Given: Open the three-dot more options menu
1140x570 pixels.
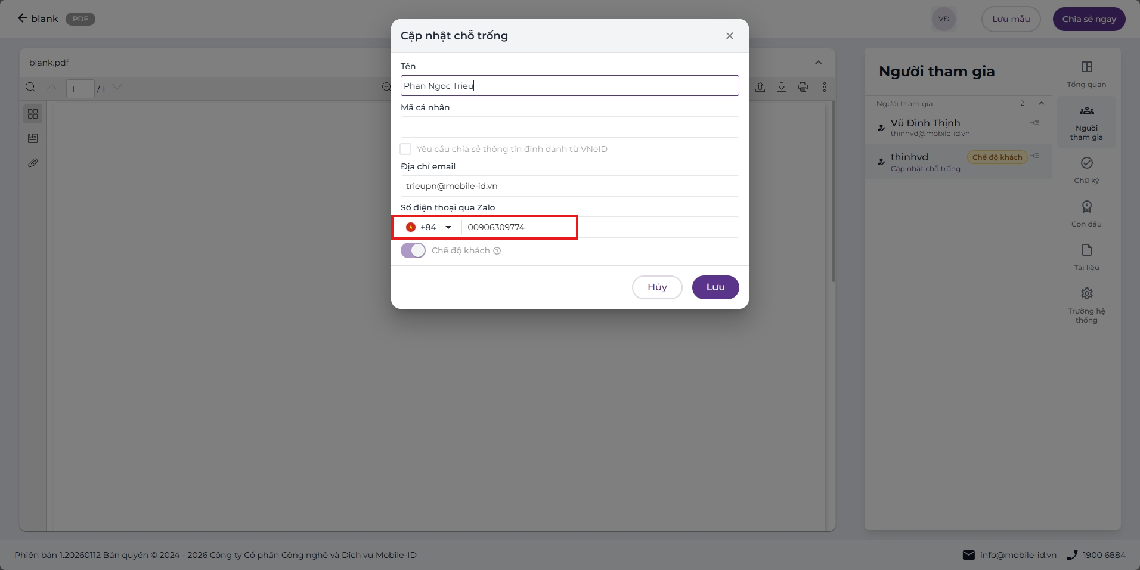Looking at the screenshot, I should click(825, 87).
